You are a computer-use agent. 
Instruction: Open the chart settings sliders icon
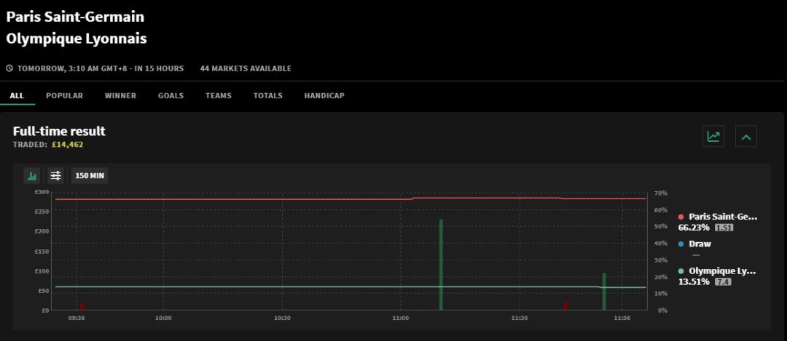[x=55, y=176]
